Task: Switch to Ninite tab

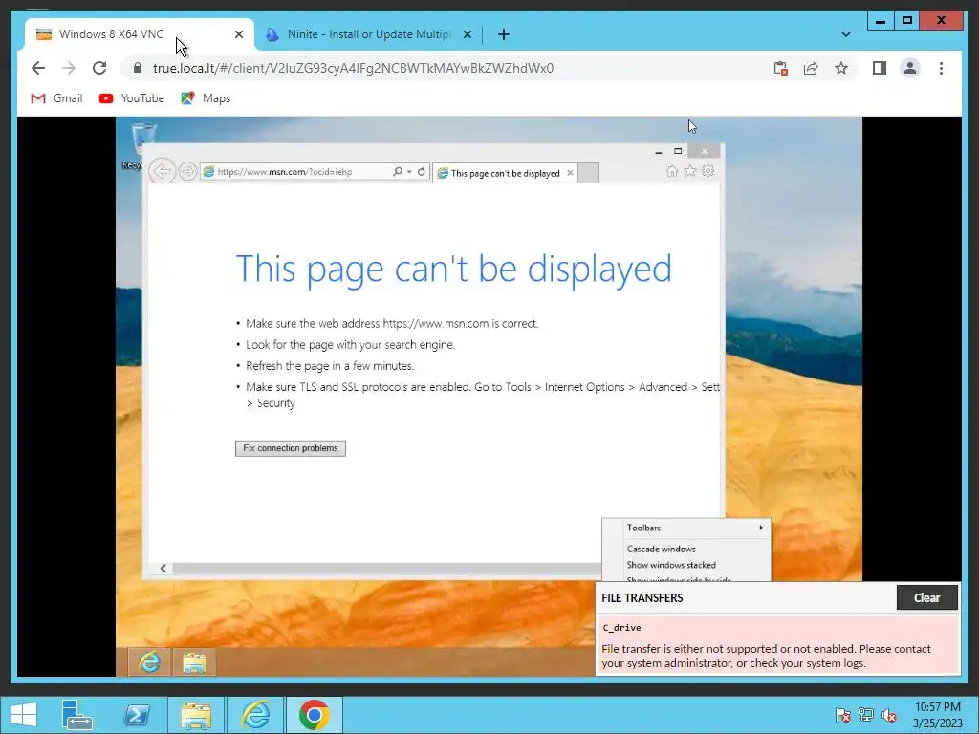Action: tap(368, 34)
